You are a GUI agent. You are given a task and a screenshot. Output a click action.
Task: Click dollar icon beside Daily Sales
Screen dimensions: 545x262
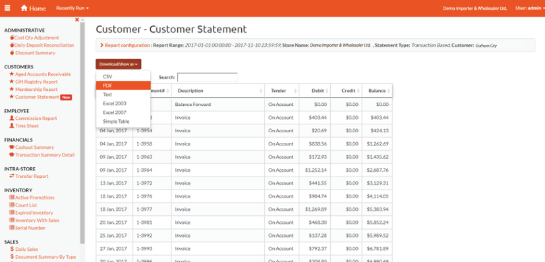tap(12, 249)
